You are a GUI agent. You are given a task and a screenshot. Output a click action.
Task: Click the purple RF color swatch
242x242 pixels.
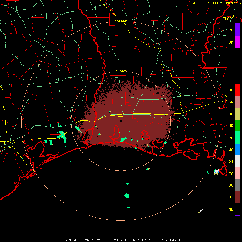237,30
